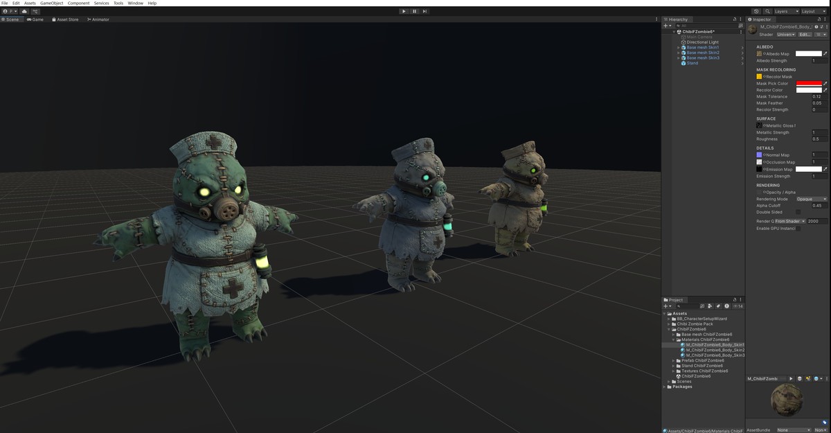Open the Rendering Mode dropdown
Screen dimensions: 831x433
tap(812, 199)
